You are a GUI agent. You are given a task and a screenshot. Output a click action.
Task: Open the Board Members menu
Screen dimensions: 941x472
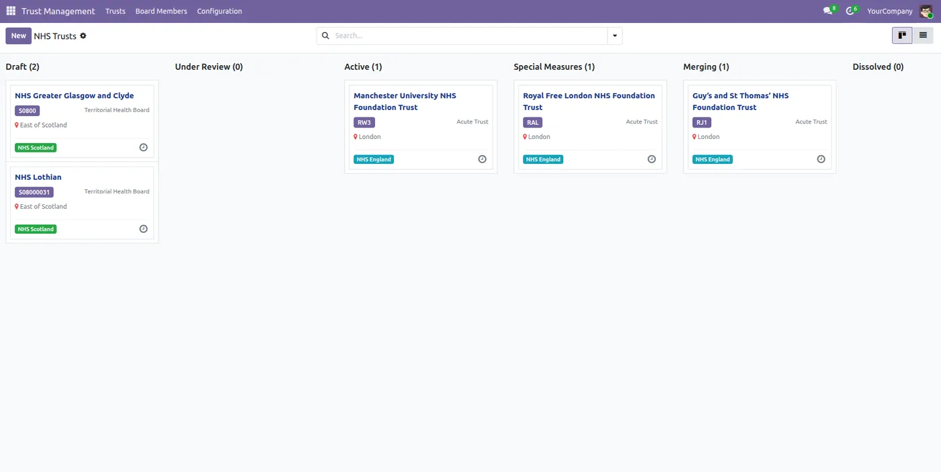(x=161, y=11)
